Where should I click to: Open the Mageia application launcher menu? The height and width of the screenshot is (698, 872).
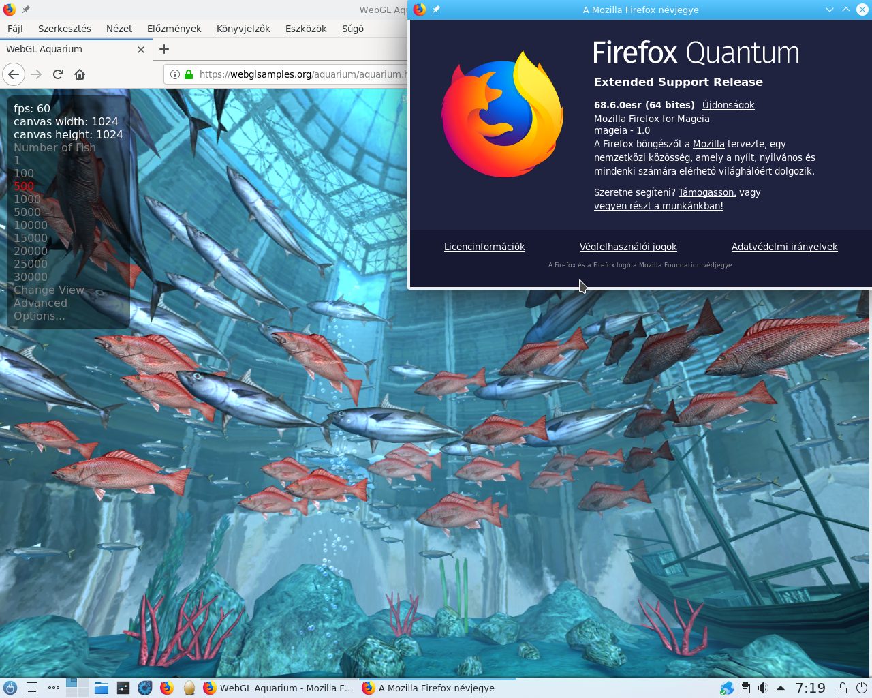(x=10, y=688)
